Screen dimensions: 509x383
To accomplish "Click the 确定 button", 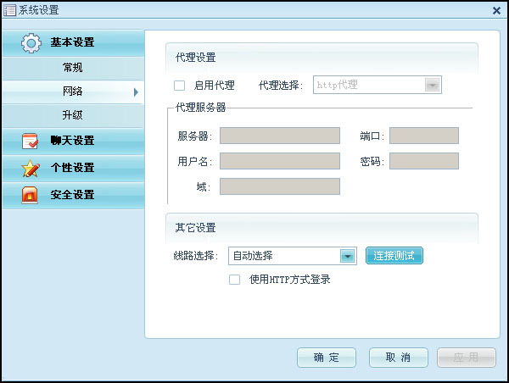I will (x=327, y=358).
